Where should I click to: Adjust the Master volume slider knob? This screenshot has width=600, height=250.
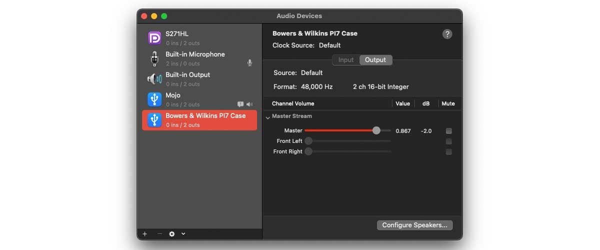click(376, 130)
